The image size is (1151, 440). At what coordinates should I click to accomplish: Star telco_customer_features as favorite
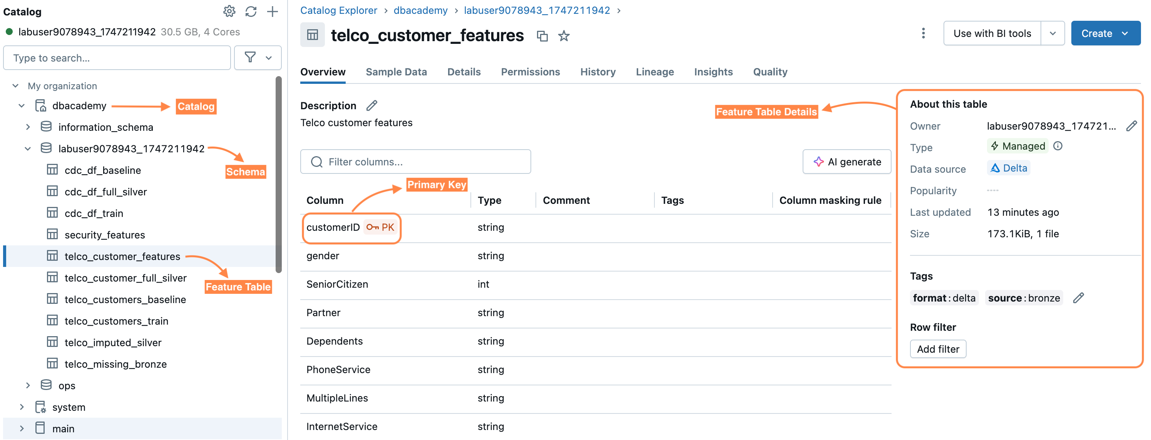click(564, 36)
